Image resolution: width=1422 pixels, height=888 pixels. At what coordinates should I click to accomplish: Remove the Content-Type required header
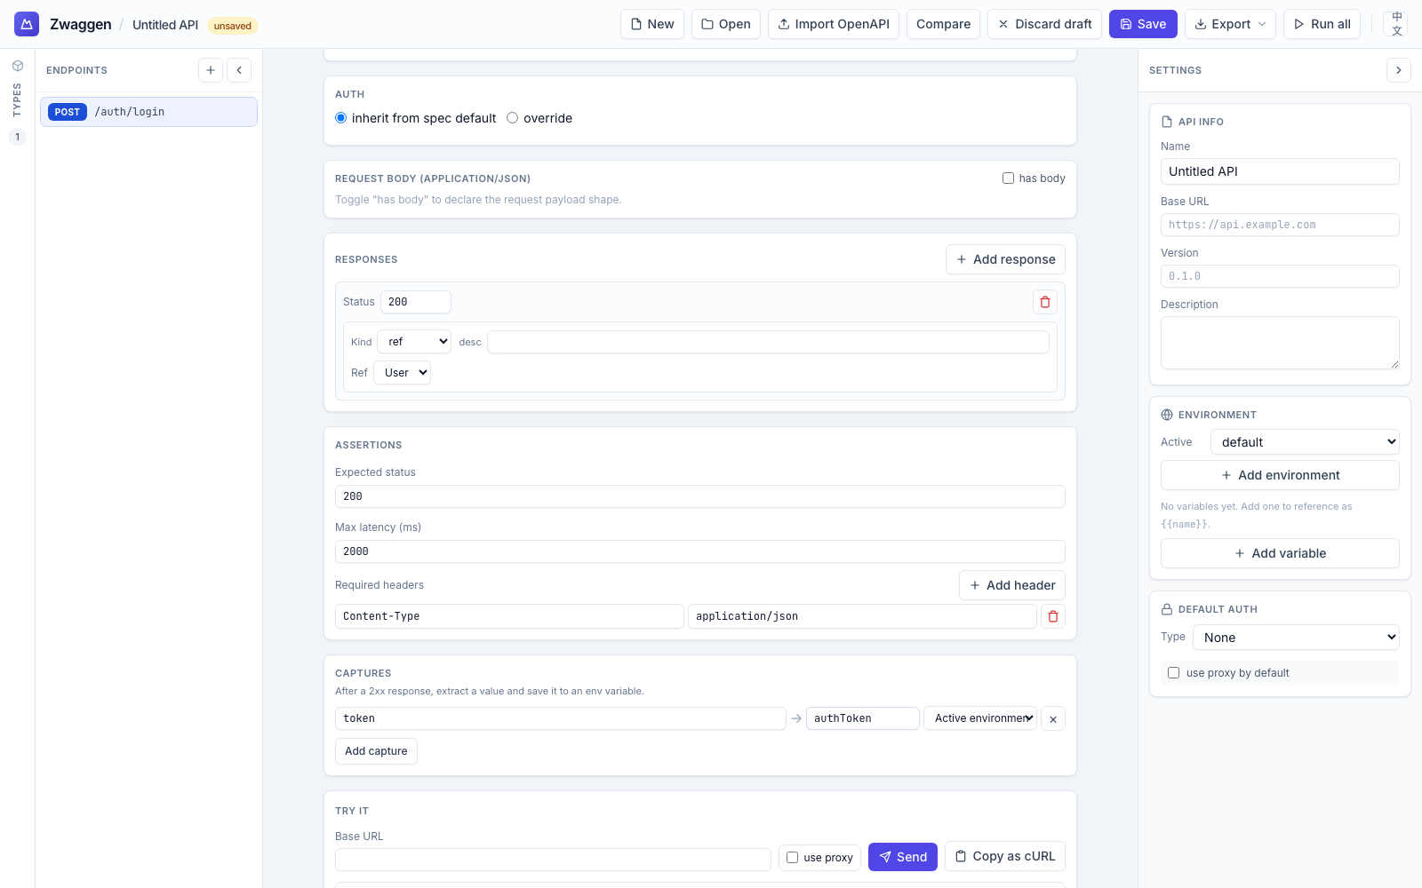pos(1052,616)
